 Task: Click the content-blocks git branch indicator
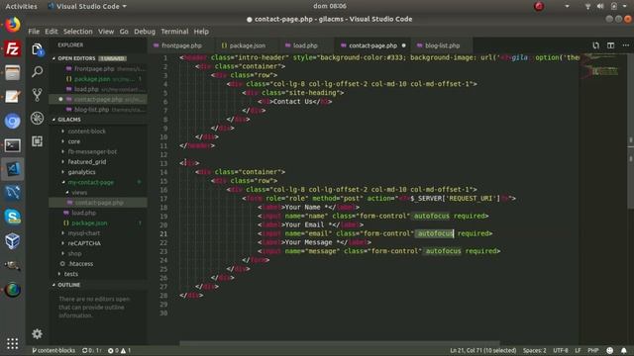click(53, 350)
